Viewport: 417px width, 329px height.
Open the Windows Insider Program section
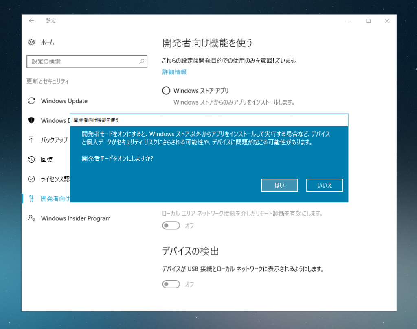pyautogui.click(x=76, y=218)
